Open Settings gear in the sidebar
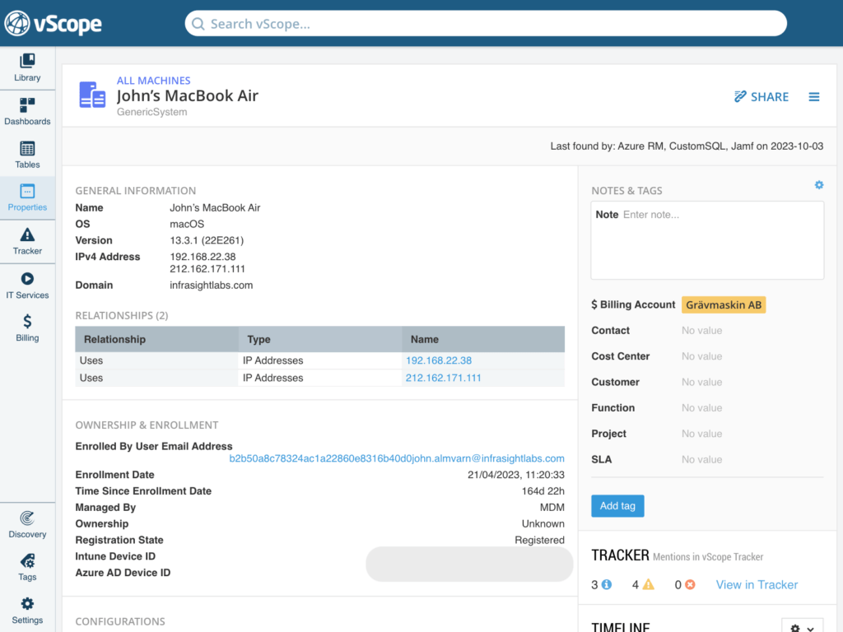This screenshot has height=632, width=843. [27, 611]
